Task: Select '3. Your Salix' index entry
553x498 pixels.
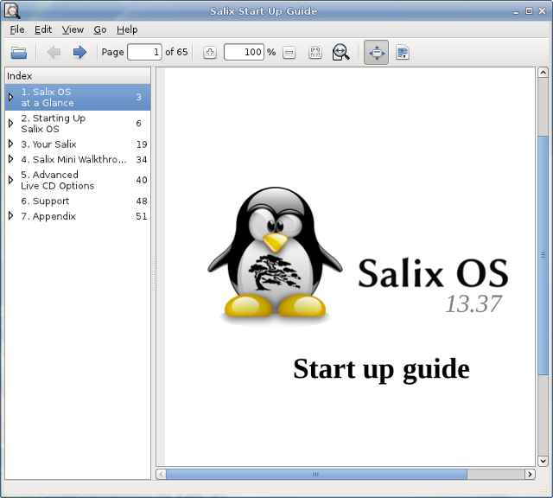Action: [78, 144]
